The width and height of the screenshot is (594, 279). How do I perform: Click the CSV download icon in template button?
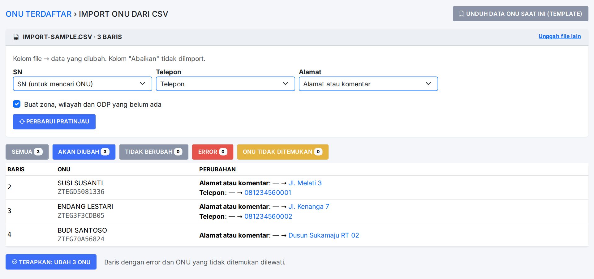tap(461, 14)
